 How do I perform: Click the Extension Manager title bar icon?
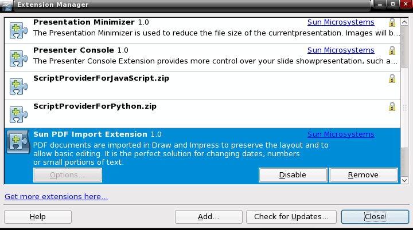(x=6, y=6)
